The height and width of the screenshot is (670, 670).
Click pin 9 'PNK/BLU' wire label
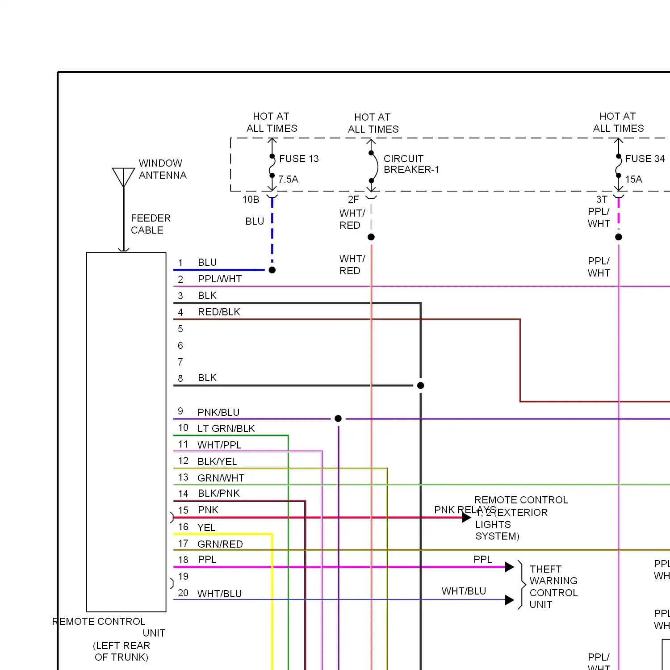(x=218, y=412)
